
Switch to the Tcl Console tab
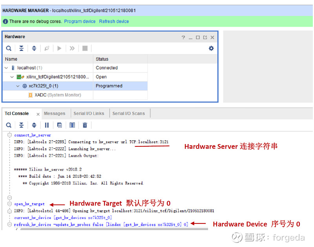click(x=16, y=114)
